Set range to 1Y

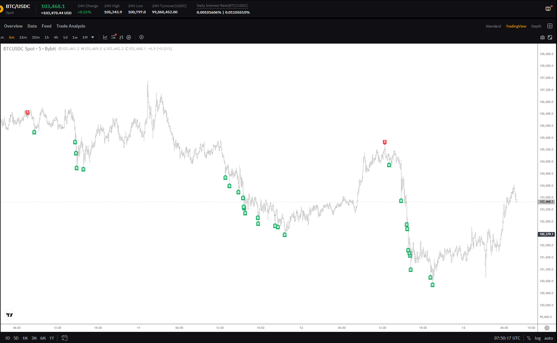pyautogui.click(x=52, y=338)
